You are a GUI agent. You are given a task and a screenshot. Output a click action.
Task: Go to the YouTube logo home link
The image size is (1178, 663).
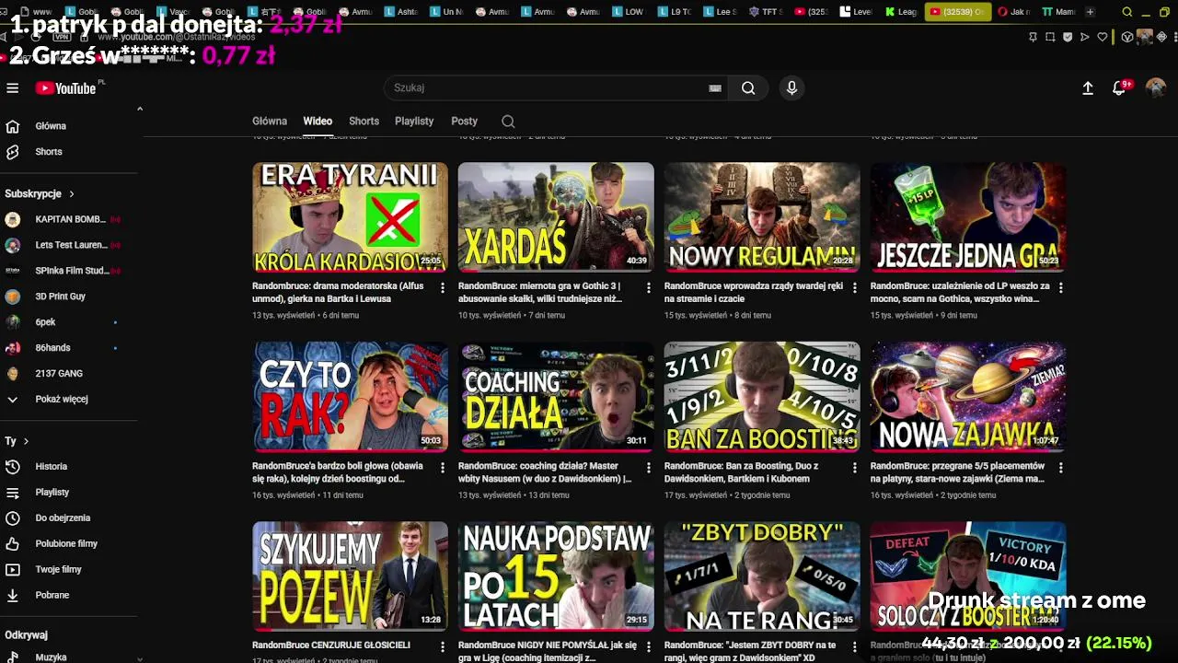(x=66, y=88)
